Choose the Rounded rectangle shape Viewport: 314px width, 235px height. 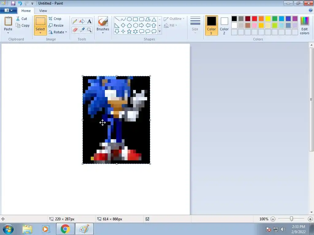coord(142,19)
